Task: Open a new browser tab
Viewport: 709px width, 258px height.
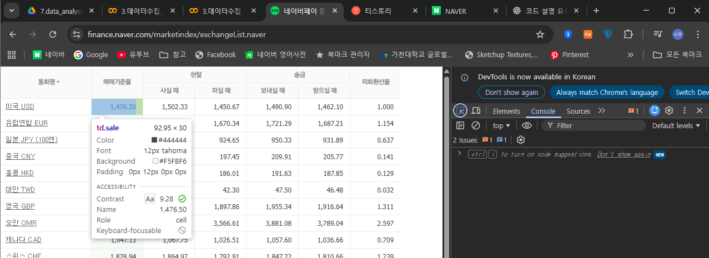Action: tap(596, 11)
